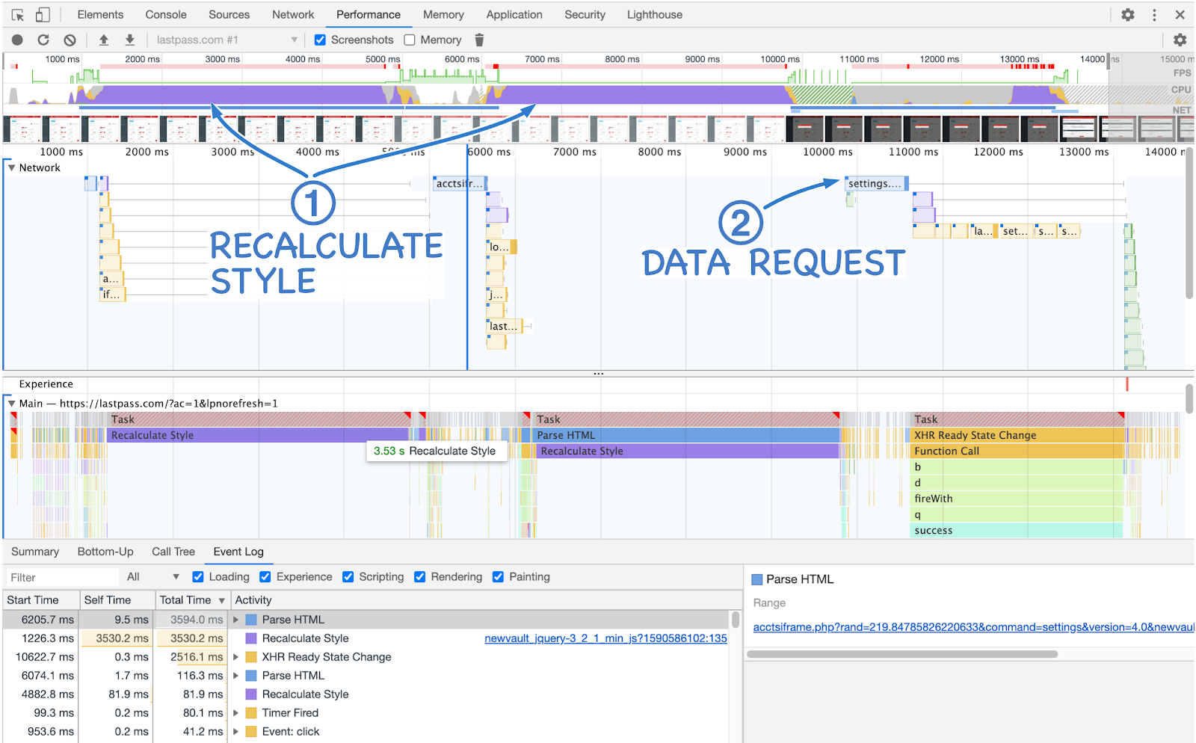This screenshot has height=743, width=1196.
Task: Collapse the Network track section
Action: click(12, 167)
